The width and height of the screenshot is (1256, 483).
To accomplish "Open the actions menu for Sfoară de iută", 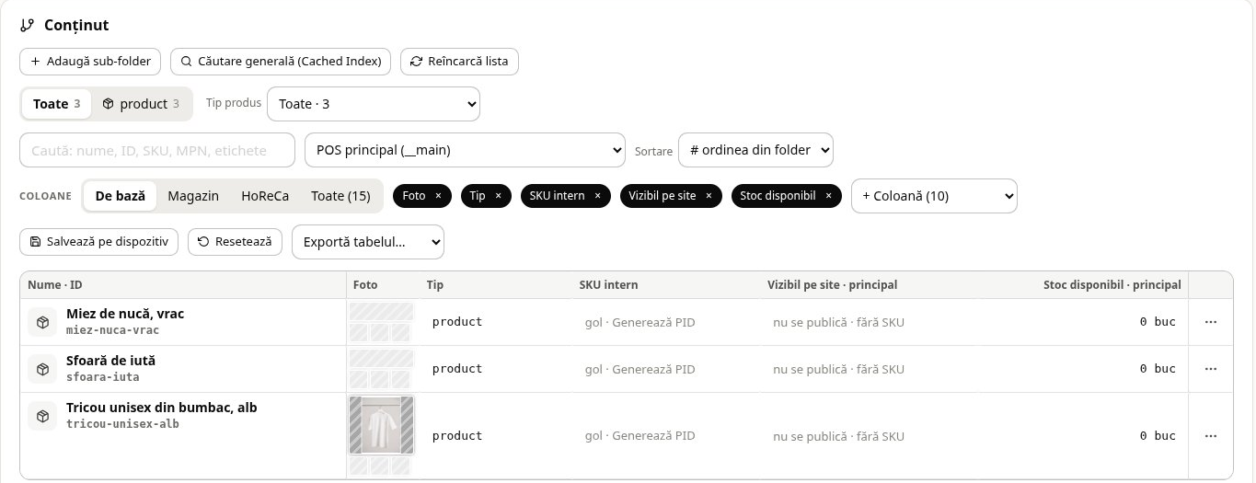I will [1211, 369].
